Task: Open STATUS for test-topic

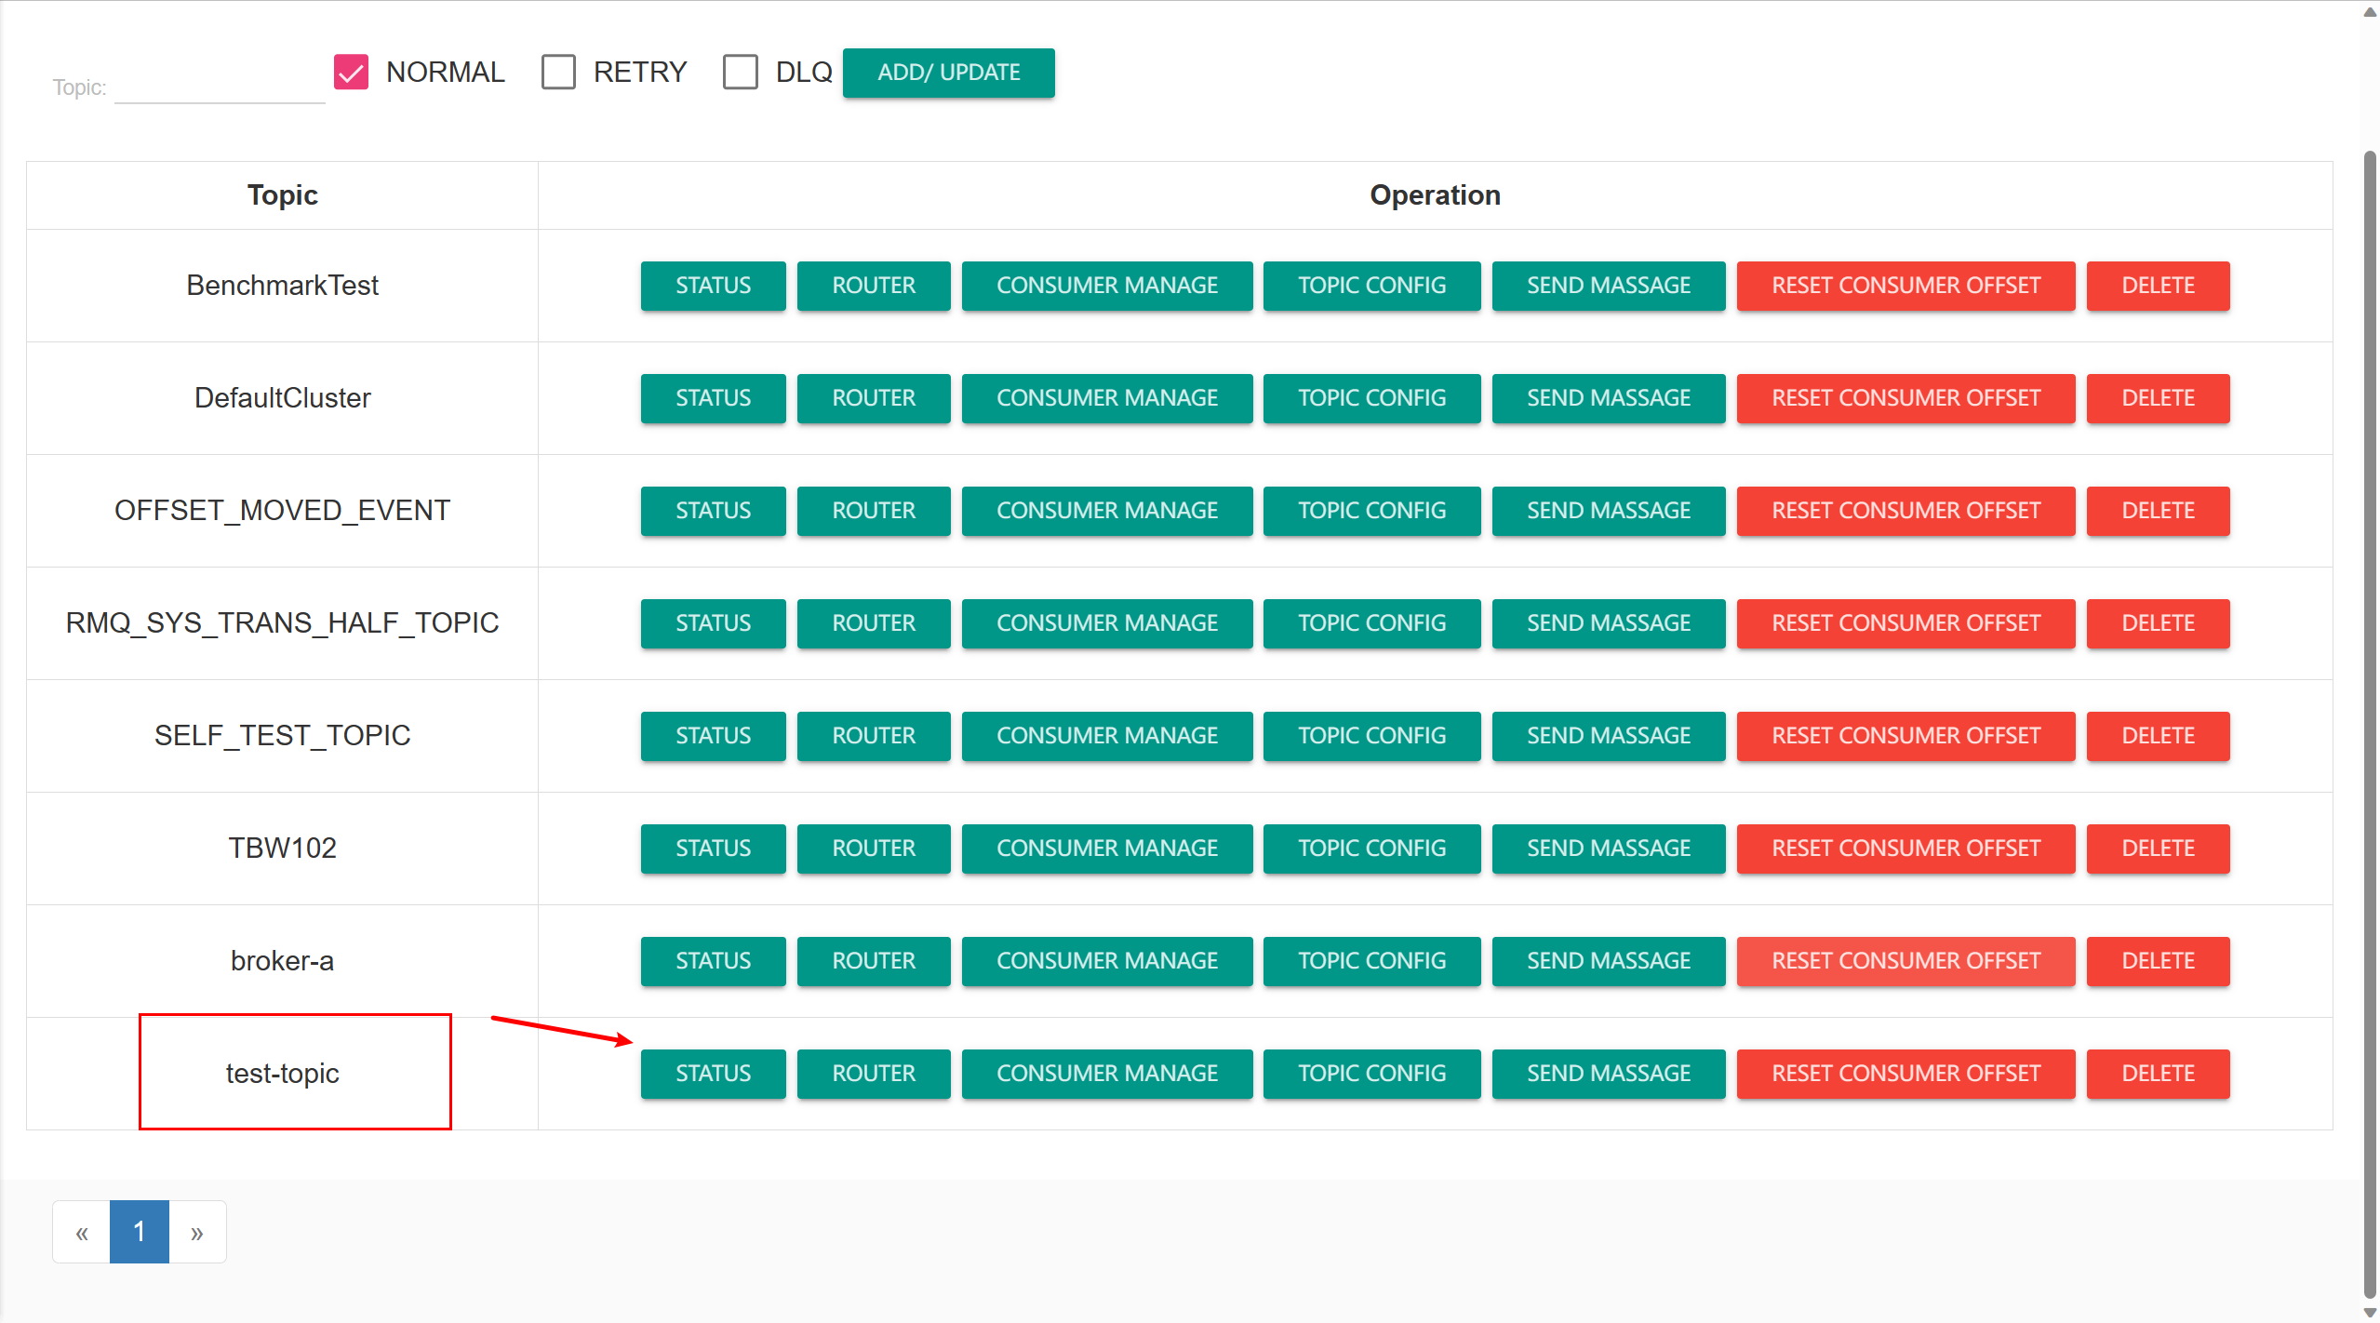Action: coord(713,1074)
